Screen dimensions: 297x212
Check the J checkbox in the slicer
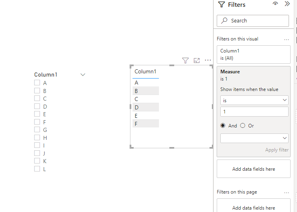click(37, 153)
